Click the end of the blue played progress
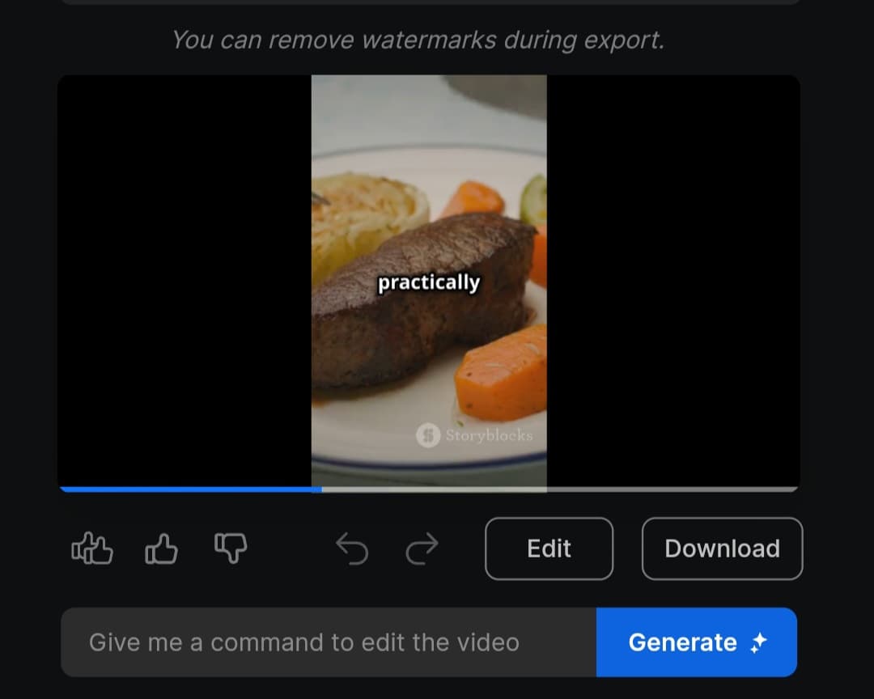This screenshot has width=874, height=699. (320, 489)
